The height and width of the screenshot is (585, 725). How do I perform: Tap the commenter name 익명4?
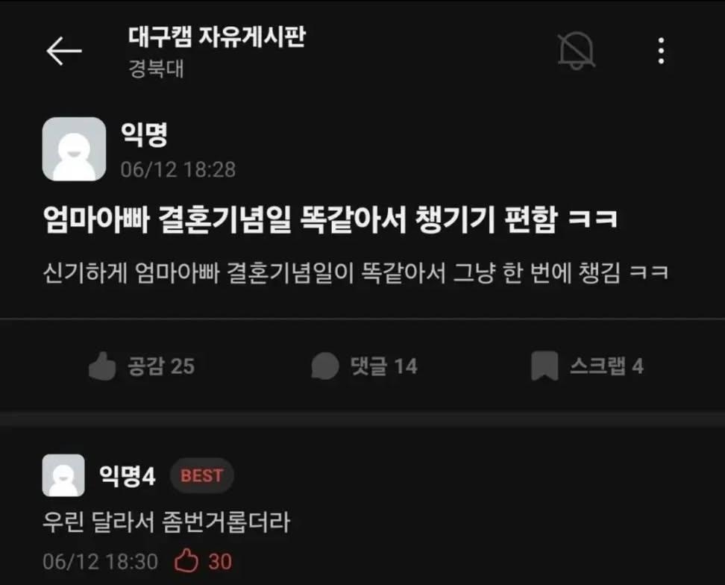click(128, 476)
